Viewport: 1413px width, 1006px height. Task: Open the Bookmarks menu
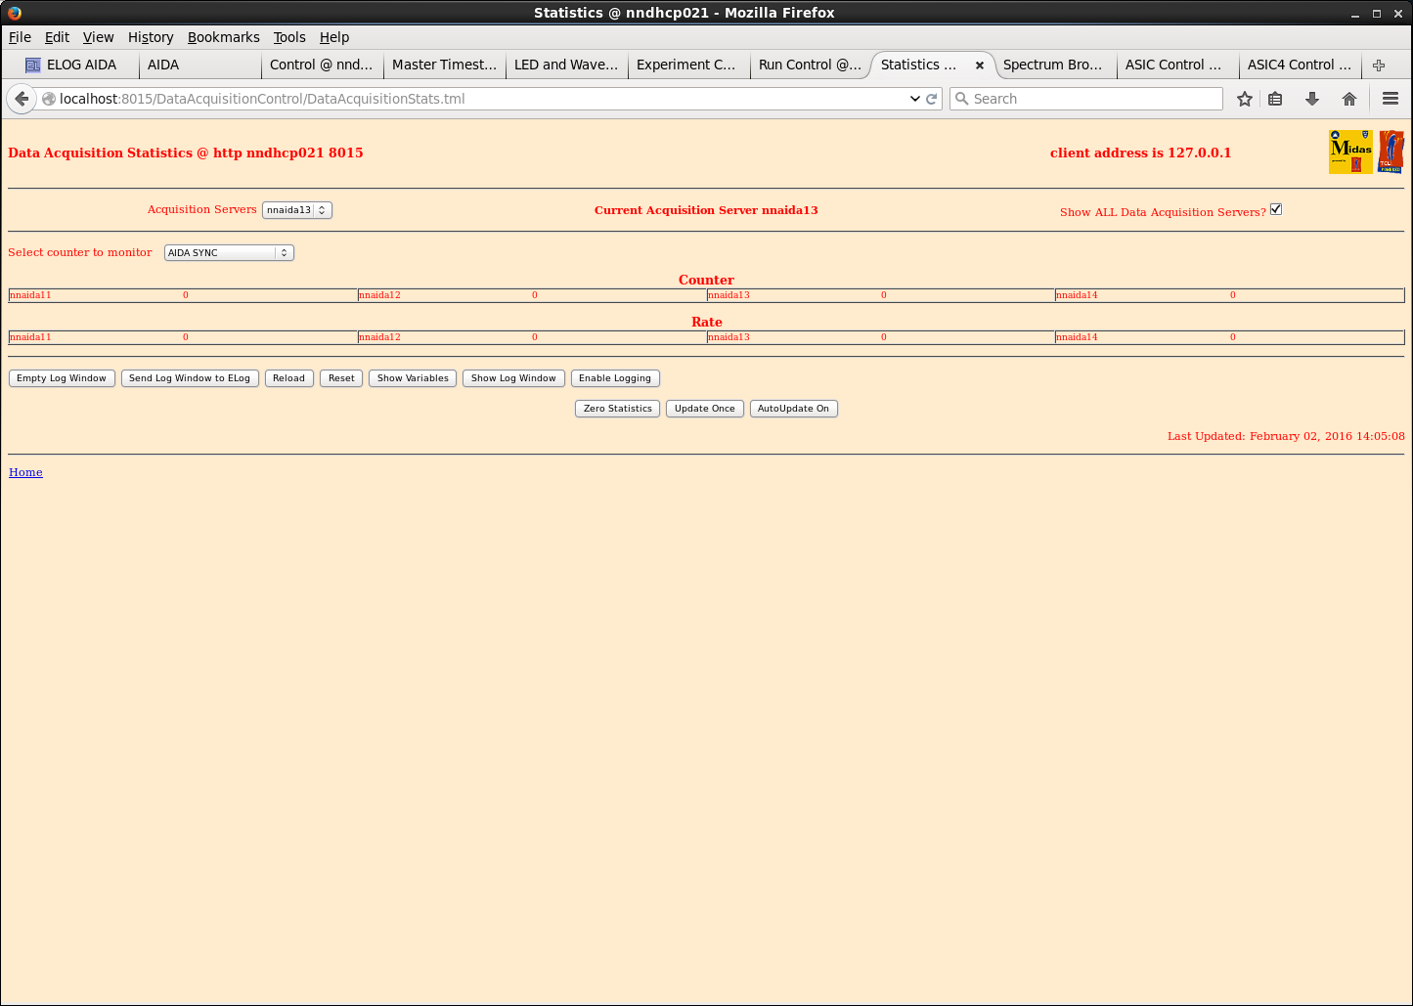tap(223, 37)
